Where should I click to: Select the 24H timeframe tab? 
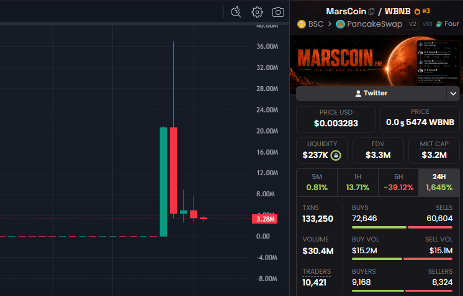(x=439, y=182)
